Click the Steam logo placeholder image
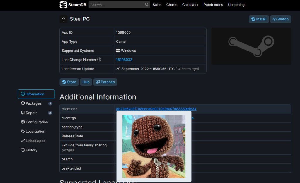 click(251, 46)
